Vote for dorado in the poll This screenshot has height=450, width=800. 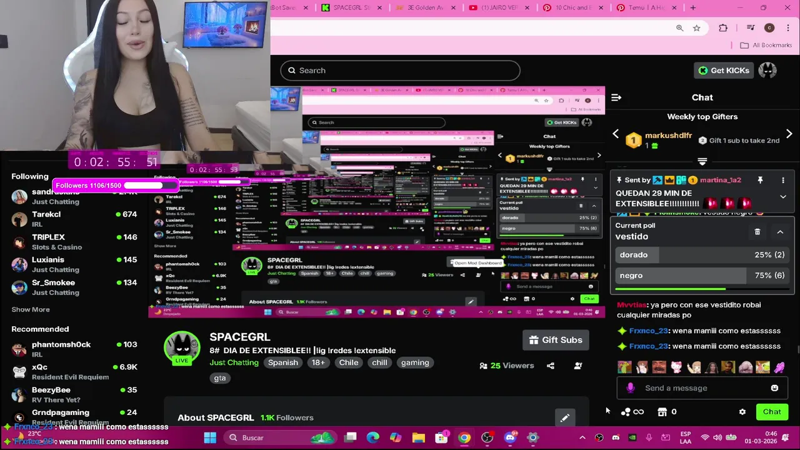(x=702, y=255)
